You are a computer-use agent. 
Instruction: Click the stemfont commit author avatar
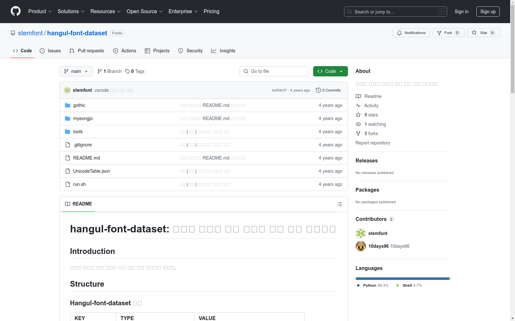tap(67, 90)
